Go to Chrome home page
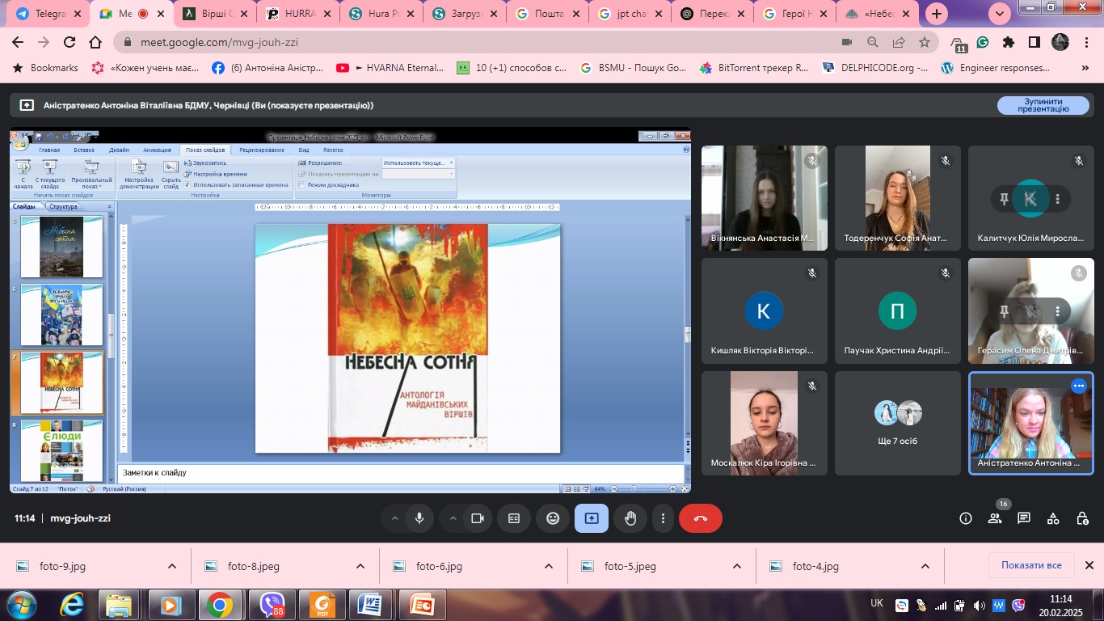 click(95, 42)
